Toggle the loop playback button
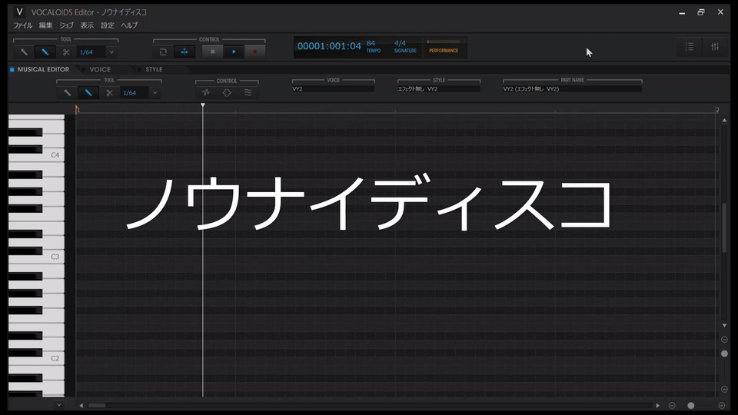738x415 pixels. coord(163,51)
